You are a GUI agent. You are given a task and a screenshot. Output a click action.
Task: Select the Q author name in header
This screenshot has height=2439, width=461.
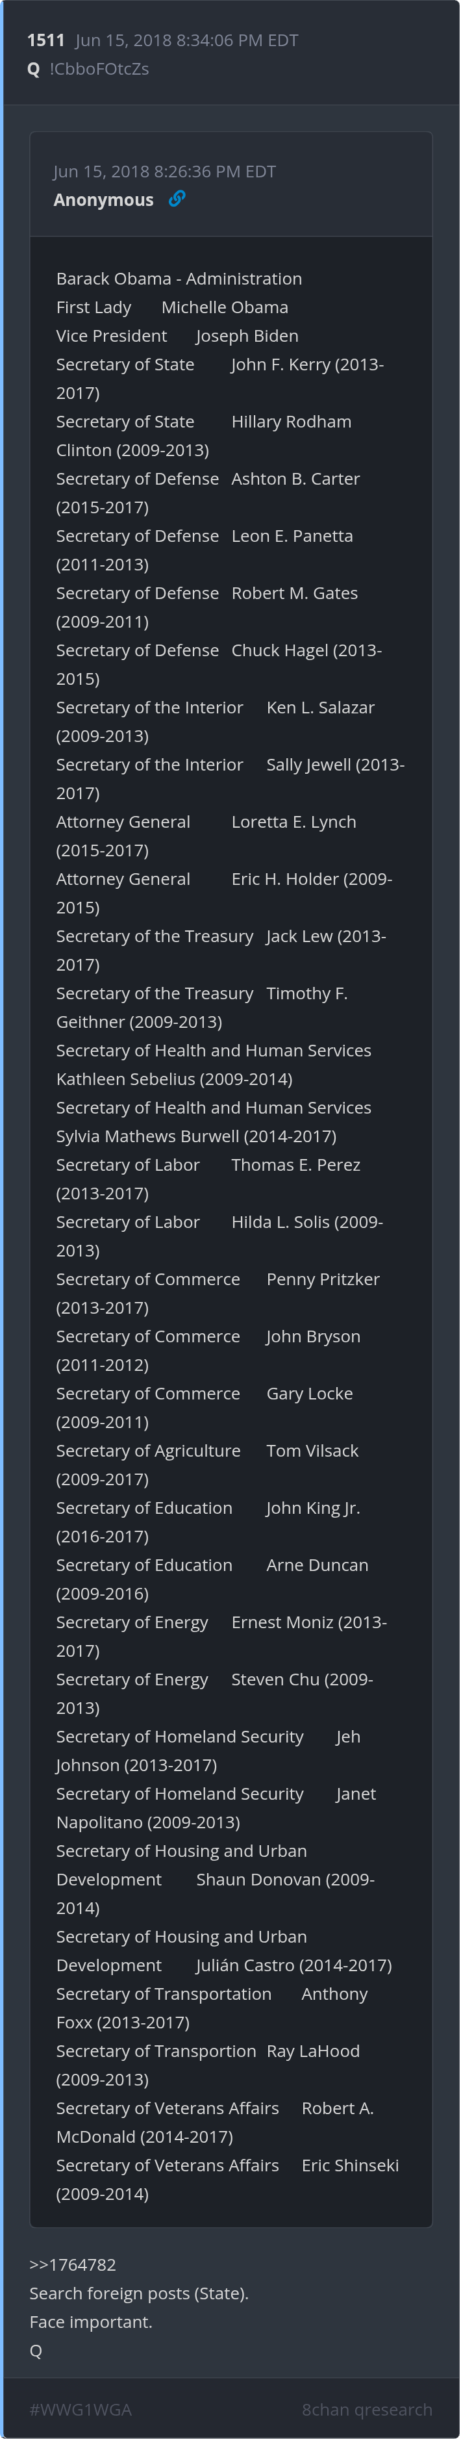coord(34,69)
